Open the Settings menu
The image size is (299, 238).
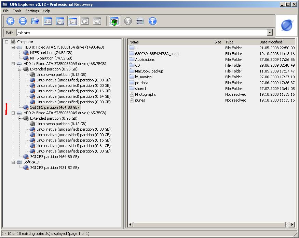coord(32,11)
